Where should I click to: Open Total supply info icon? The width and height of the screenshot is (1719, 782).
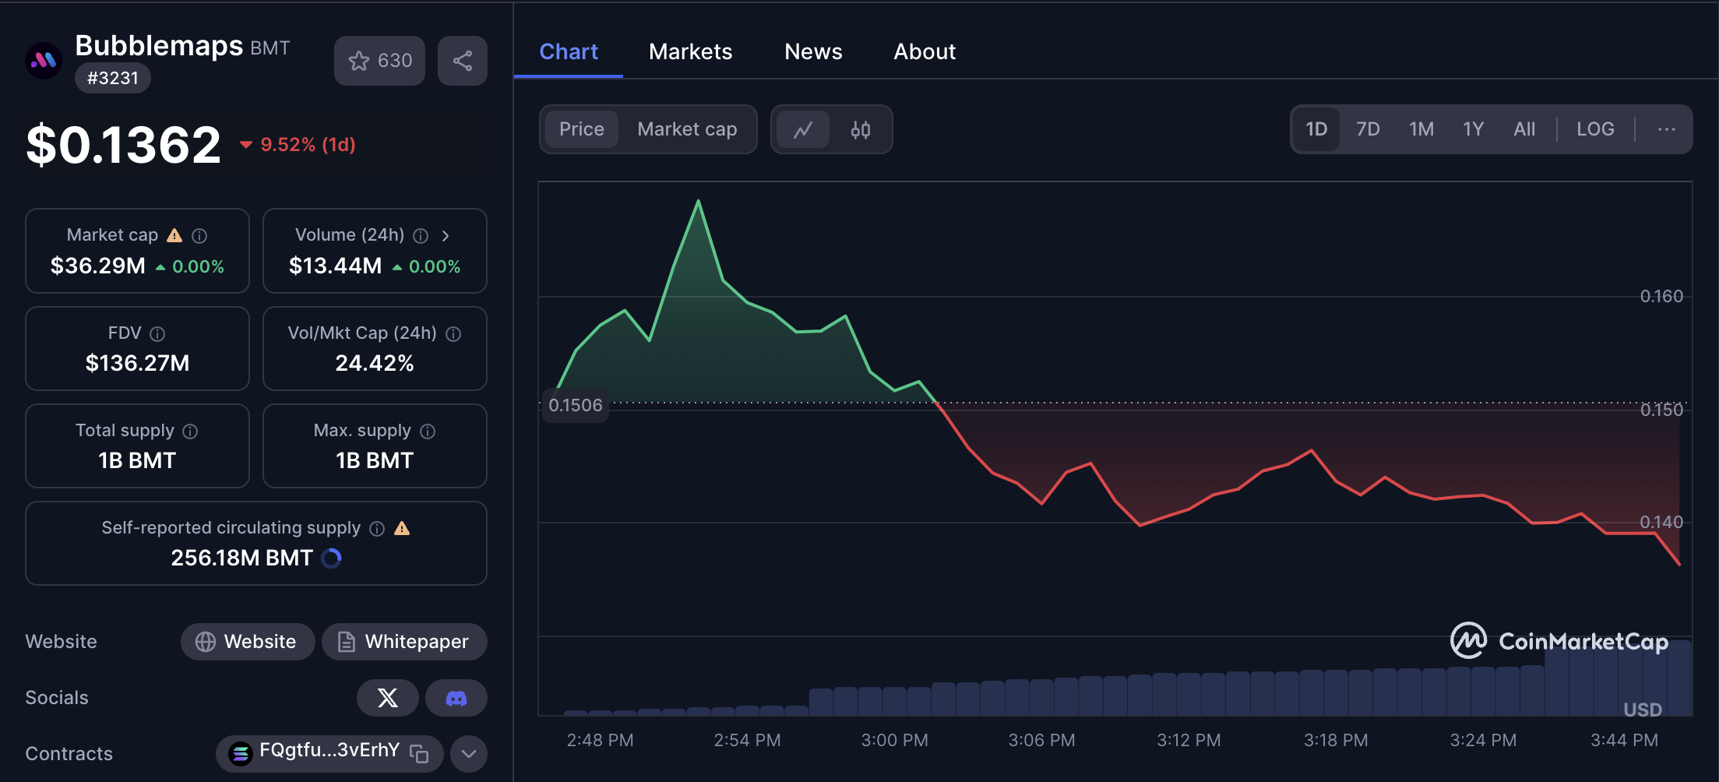click(190, 431)
